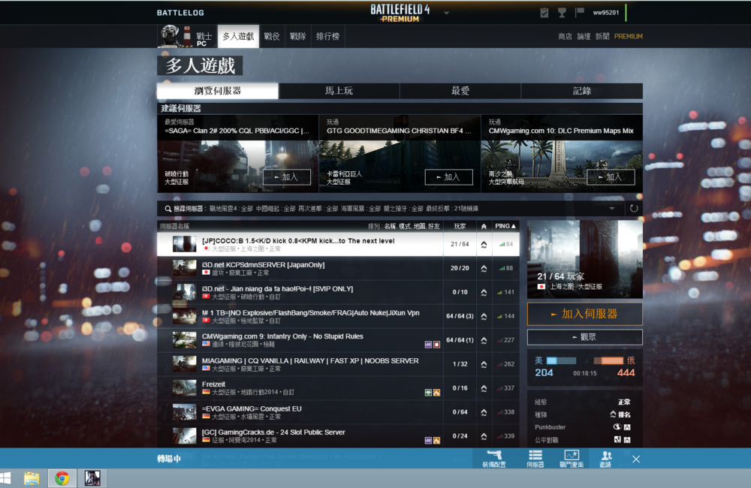The height and width of the screenshot is (488, 751).
Task: Open the 論壇 link
Action: pyautogui.click(x=584, y=36)
